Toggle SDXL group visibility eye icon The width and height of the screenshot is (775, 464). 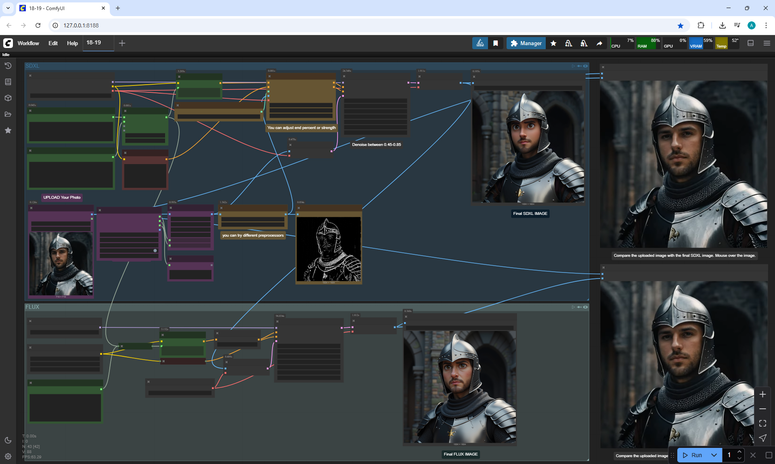585,66
